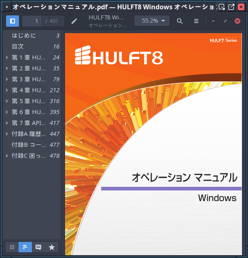Select the 第 4 章 HU... chapter row
This screenshot has height=258, width=248.
tap(32, 90)
